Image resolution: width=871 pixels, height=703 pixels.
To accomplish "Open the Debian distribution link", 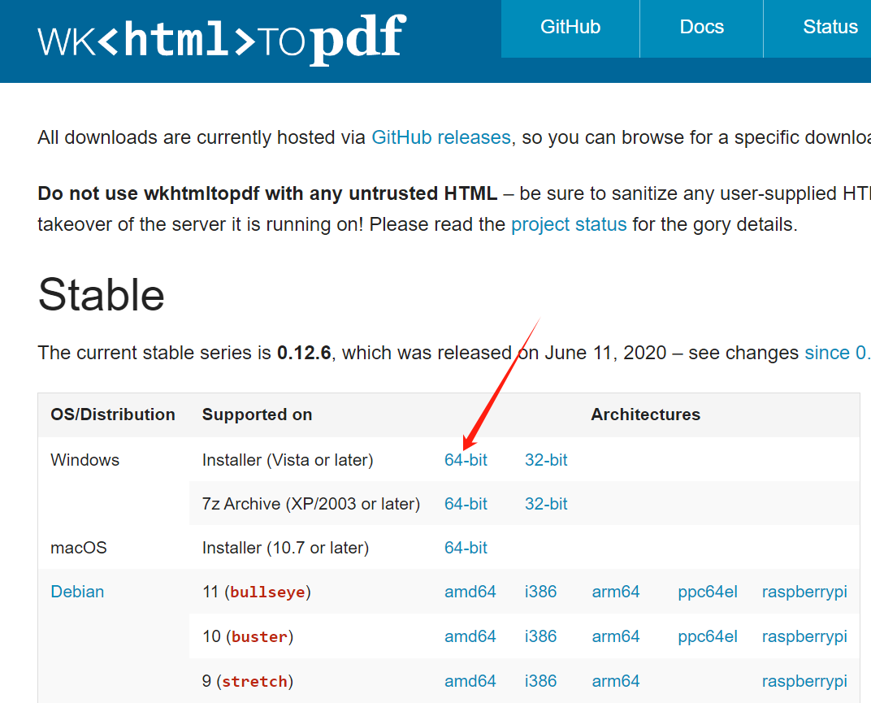I will (x=77, y=592).
